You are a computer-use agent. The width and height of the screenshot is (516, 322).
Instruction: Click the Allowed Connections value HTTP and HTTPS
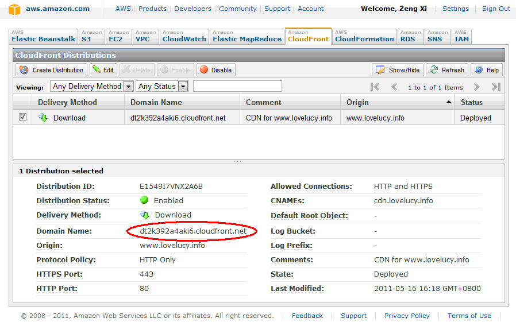(x=403, y=187)
